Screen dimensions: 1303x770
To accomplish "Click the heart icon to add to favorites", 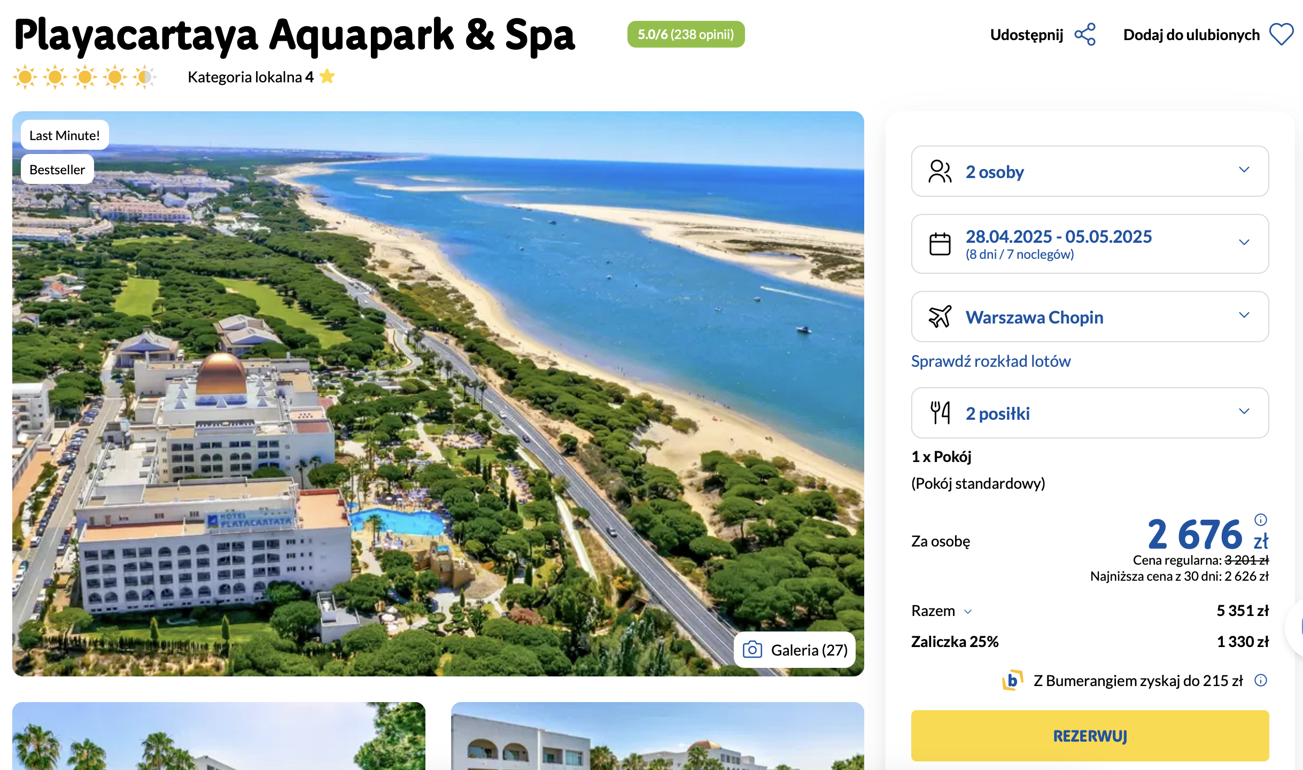I will pyautogui.click(x=1281, y=35).
